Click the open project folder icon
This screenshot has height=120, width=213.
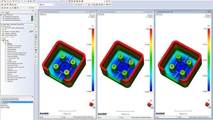[2, 1]
